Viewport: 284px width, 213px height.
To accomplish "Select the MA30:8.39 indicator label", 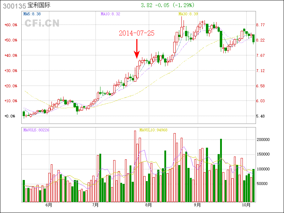I will [188, 14].
